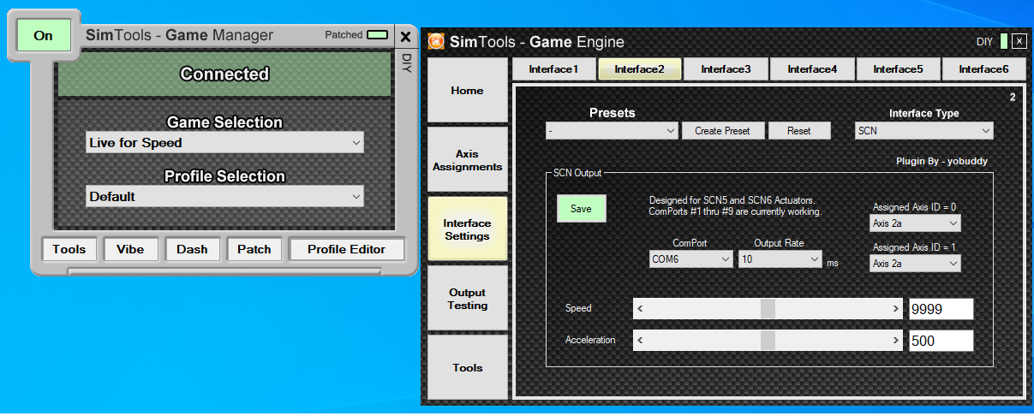Switch to the Interface6 tab
This screenshot has height=416, width=1034.
click(983, 69)
